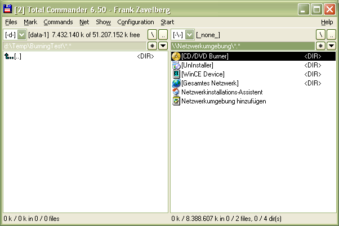
Task: Maximize the Total Commander window
Action: tap(316, 10)
